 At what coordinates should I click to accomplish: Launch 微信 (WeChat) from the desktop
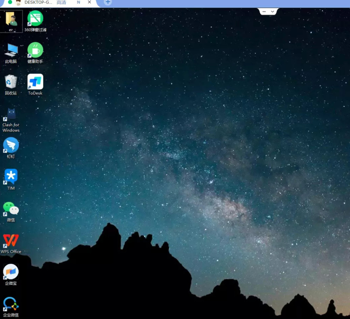[11, 208]
